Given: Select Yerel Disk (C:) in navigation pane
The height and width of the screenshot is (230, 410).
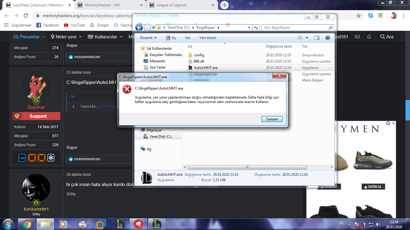Looking at the screenshot, I should click(158, 137).
